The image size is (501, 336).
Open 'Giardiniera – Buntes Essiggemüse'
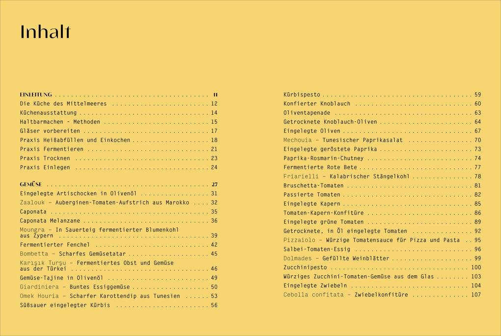75,287
